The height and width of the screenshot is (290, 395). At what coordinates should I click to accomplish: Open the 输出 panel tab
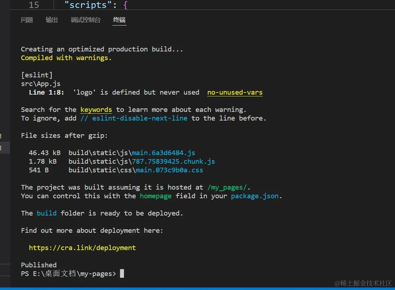52,20
